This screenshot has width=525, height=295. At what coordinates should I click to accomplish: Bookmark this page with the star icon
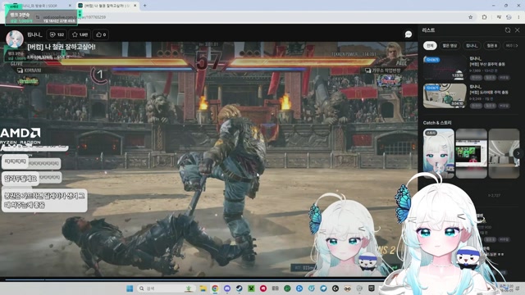tap(470, 17)
